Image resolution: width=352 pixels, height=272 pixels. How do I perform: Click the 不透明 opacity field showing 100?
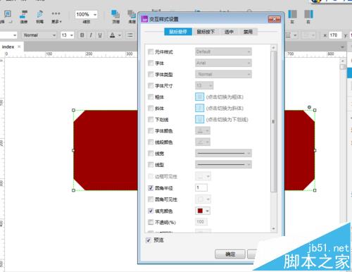click(201, 222)
